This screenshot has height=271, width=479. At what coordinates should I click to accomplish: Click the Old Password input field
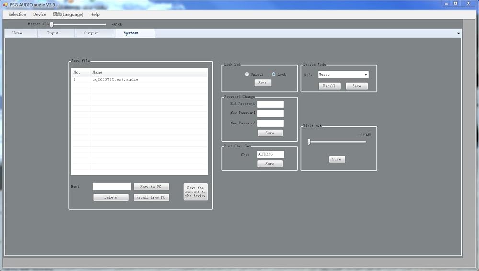pos(270,104)
